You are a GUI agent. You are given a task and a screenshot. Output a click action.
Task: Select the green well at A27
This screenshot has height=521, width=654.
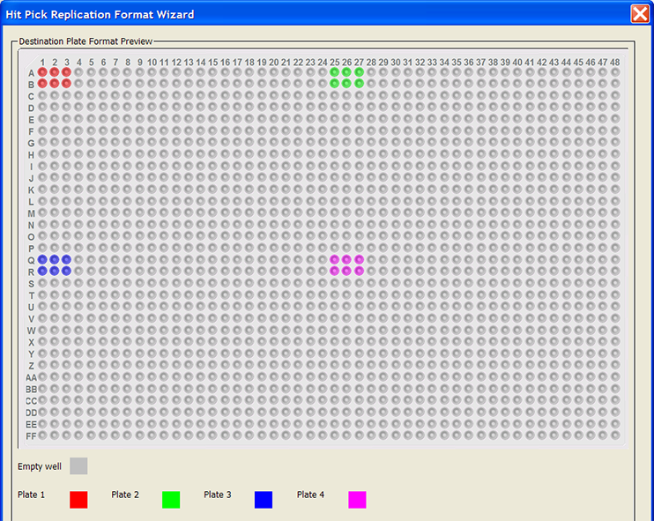[x=359, y=72]
